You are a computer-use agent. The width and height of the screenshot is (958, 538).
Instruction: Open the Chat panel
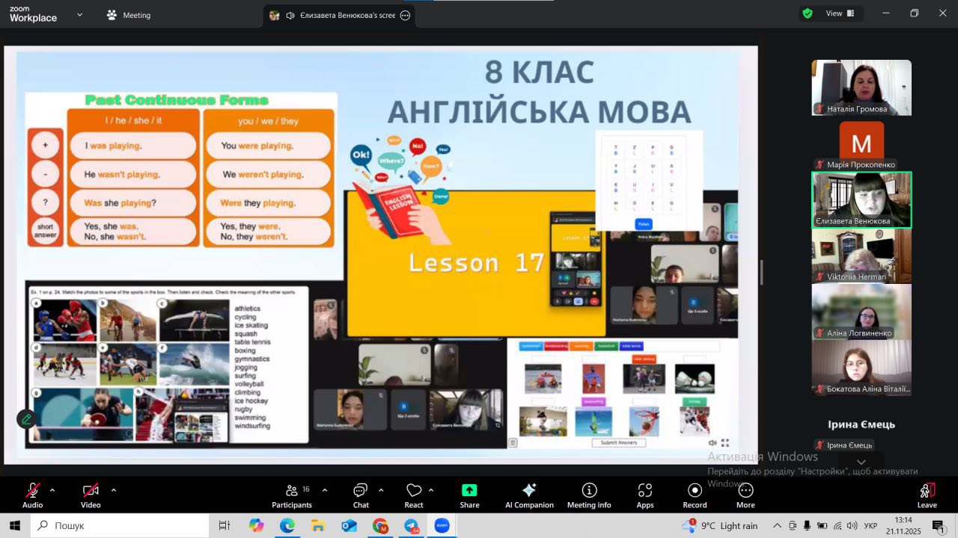(361, 495)
